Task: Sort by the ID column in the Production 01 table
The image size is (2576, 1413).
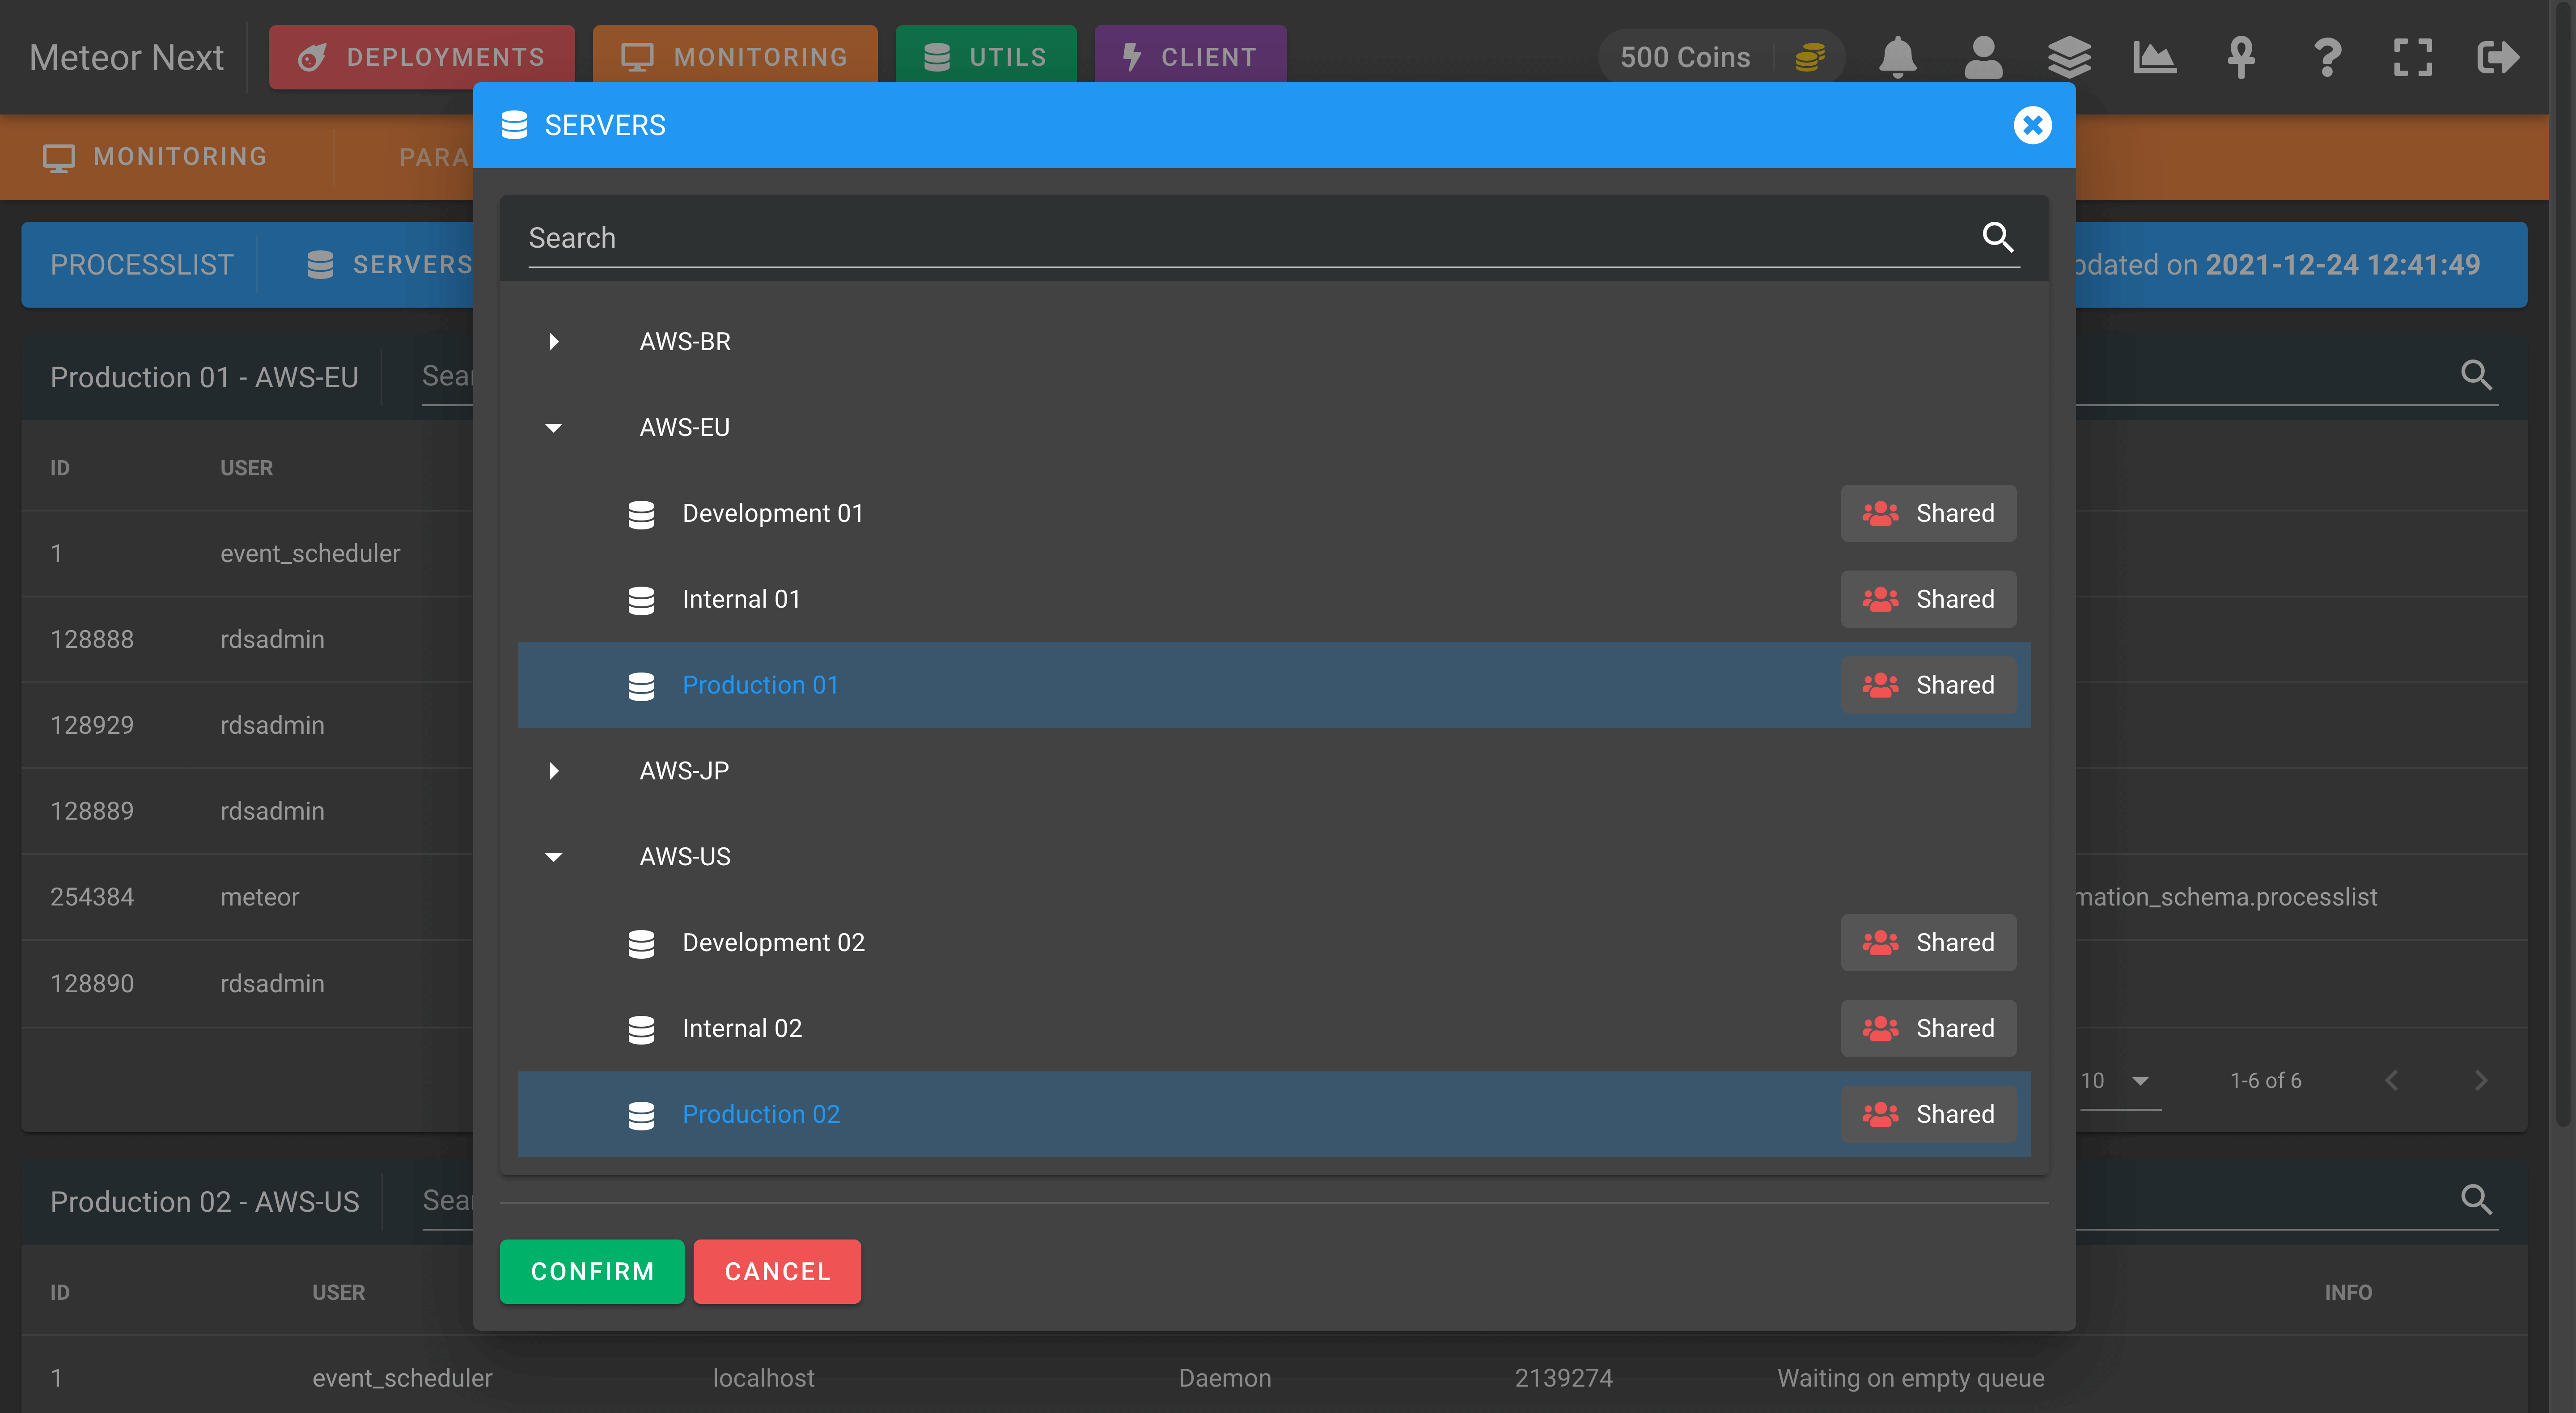Action: pyautogui.click(x=60, y=468)
